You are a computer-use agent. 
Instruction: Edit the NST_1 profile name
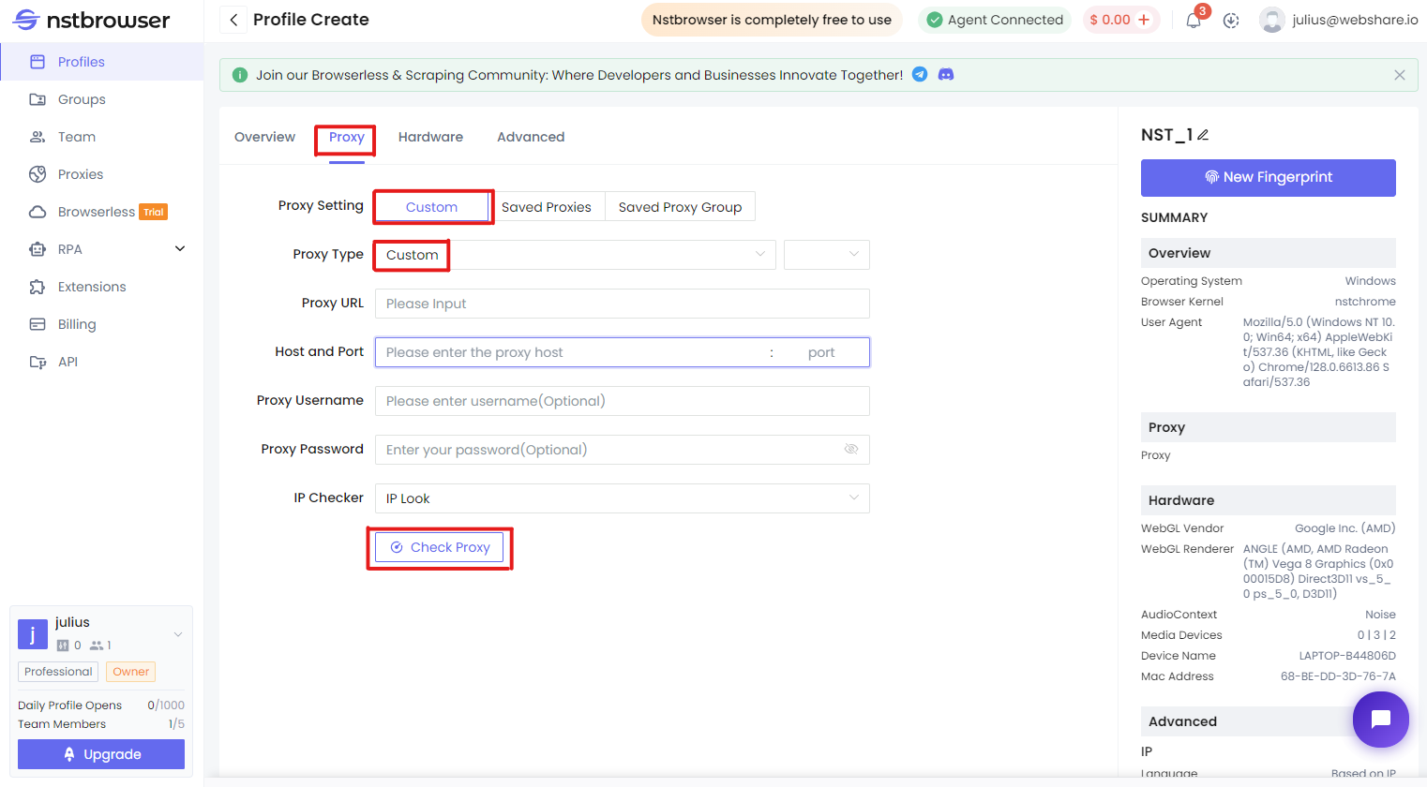1203,135
